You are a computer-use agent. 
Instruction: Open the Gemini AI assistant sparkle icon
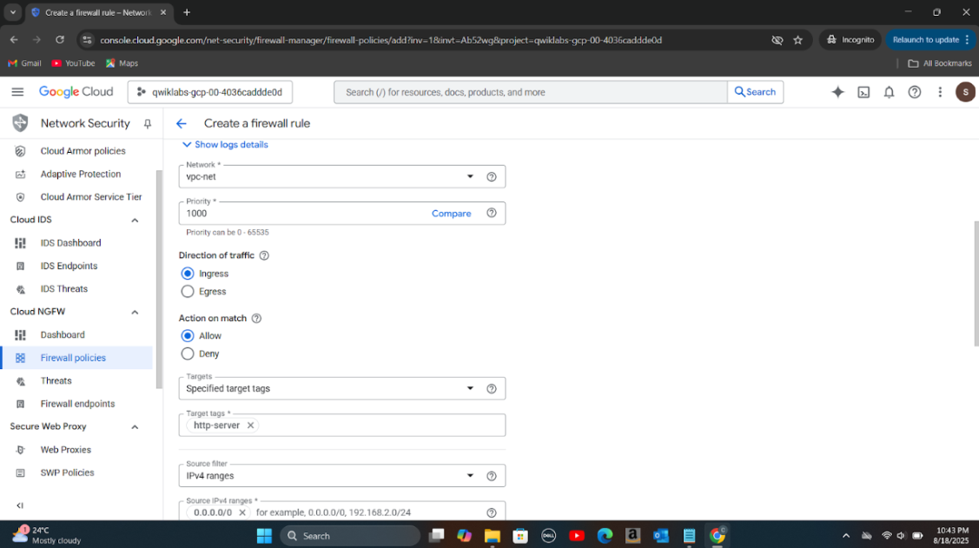point(837,92)
